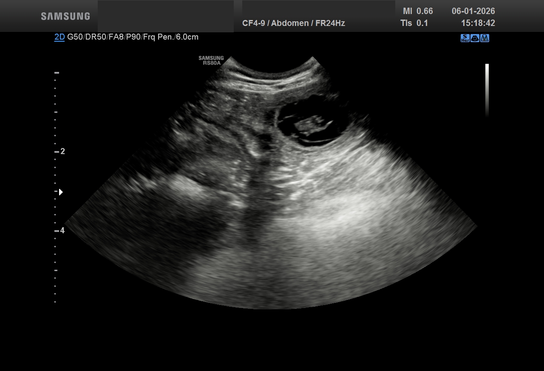Select the 2D mode label
The image size is (544, 371).
point(59,37)
